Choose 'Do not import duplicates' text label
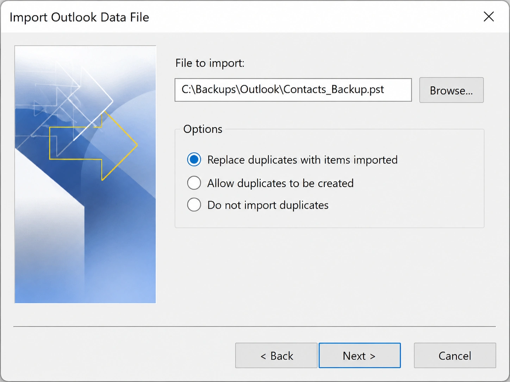Screen dimensions: 510x382 click(268, 205)
